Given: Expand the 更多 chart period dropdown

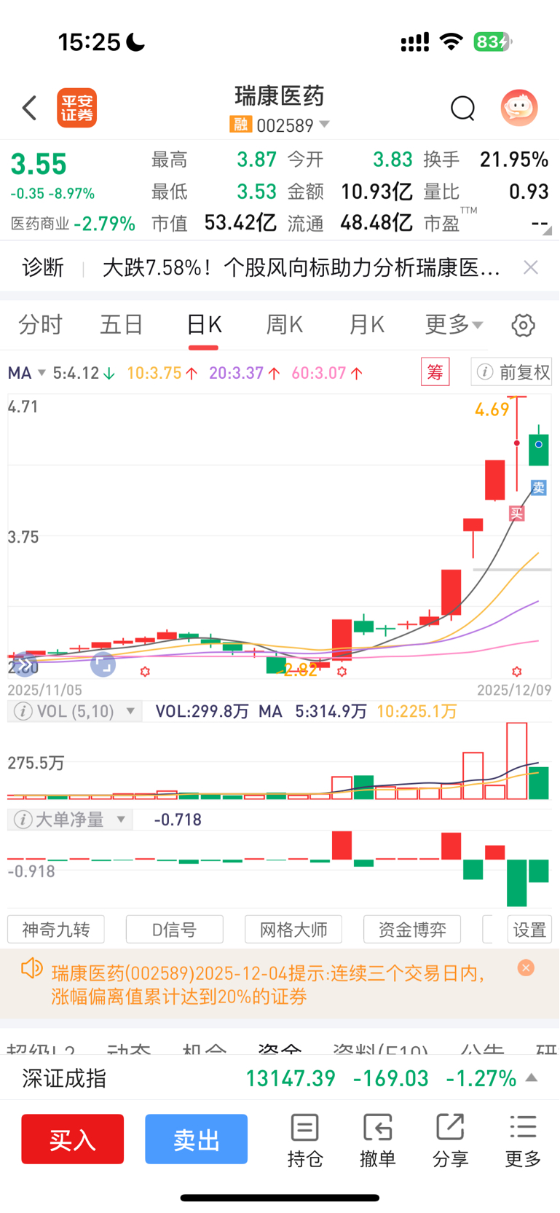Looking at the screenshot, I should pyautogui.click(x=454, y=325).
